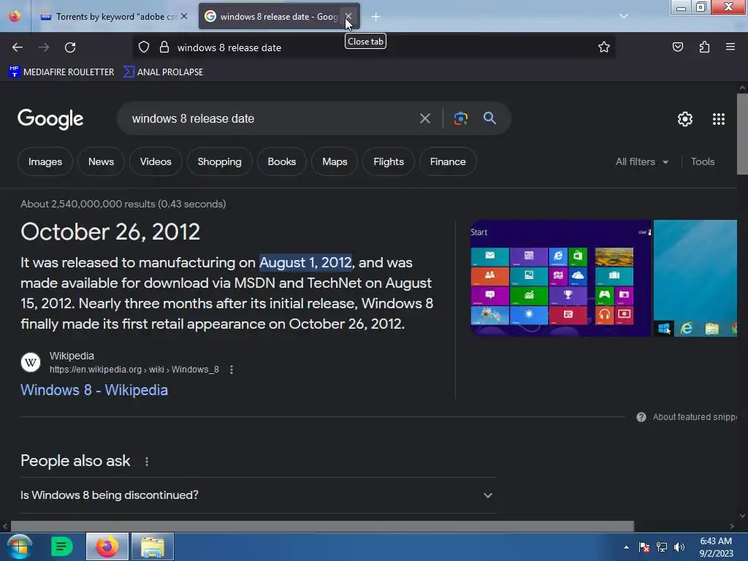Viewport: 748px width, 561px height.
Task: Open the Windows 8 desktop thumbnail
Action: [x=695, y=278]
